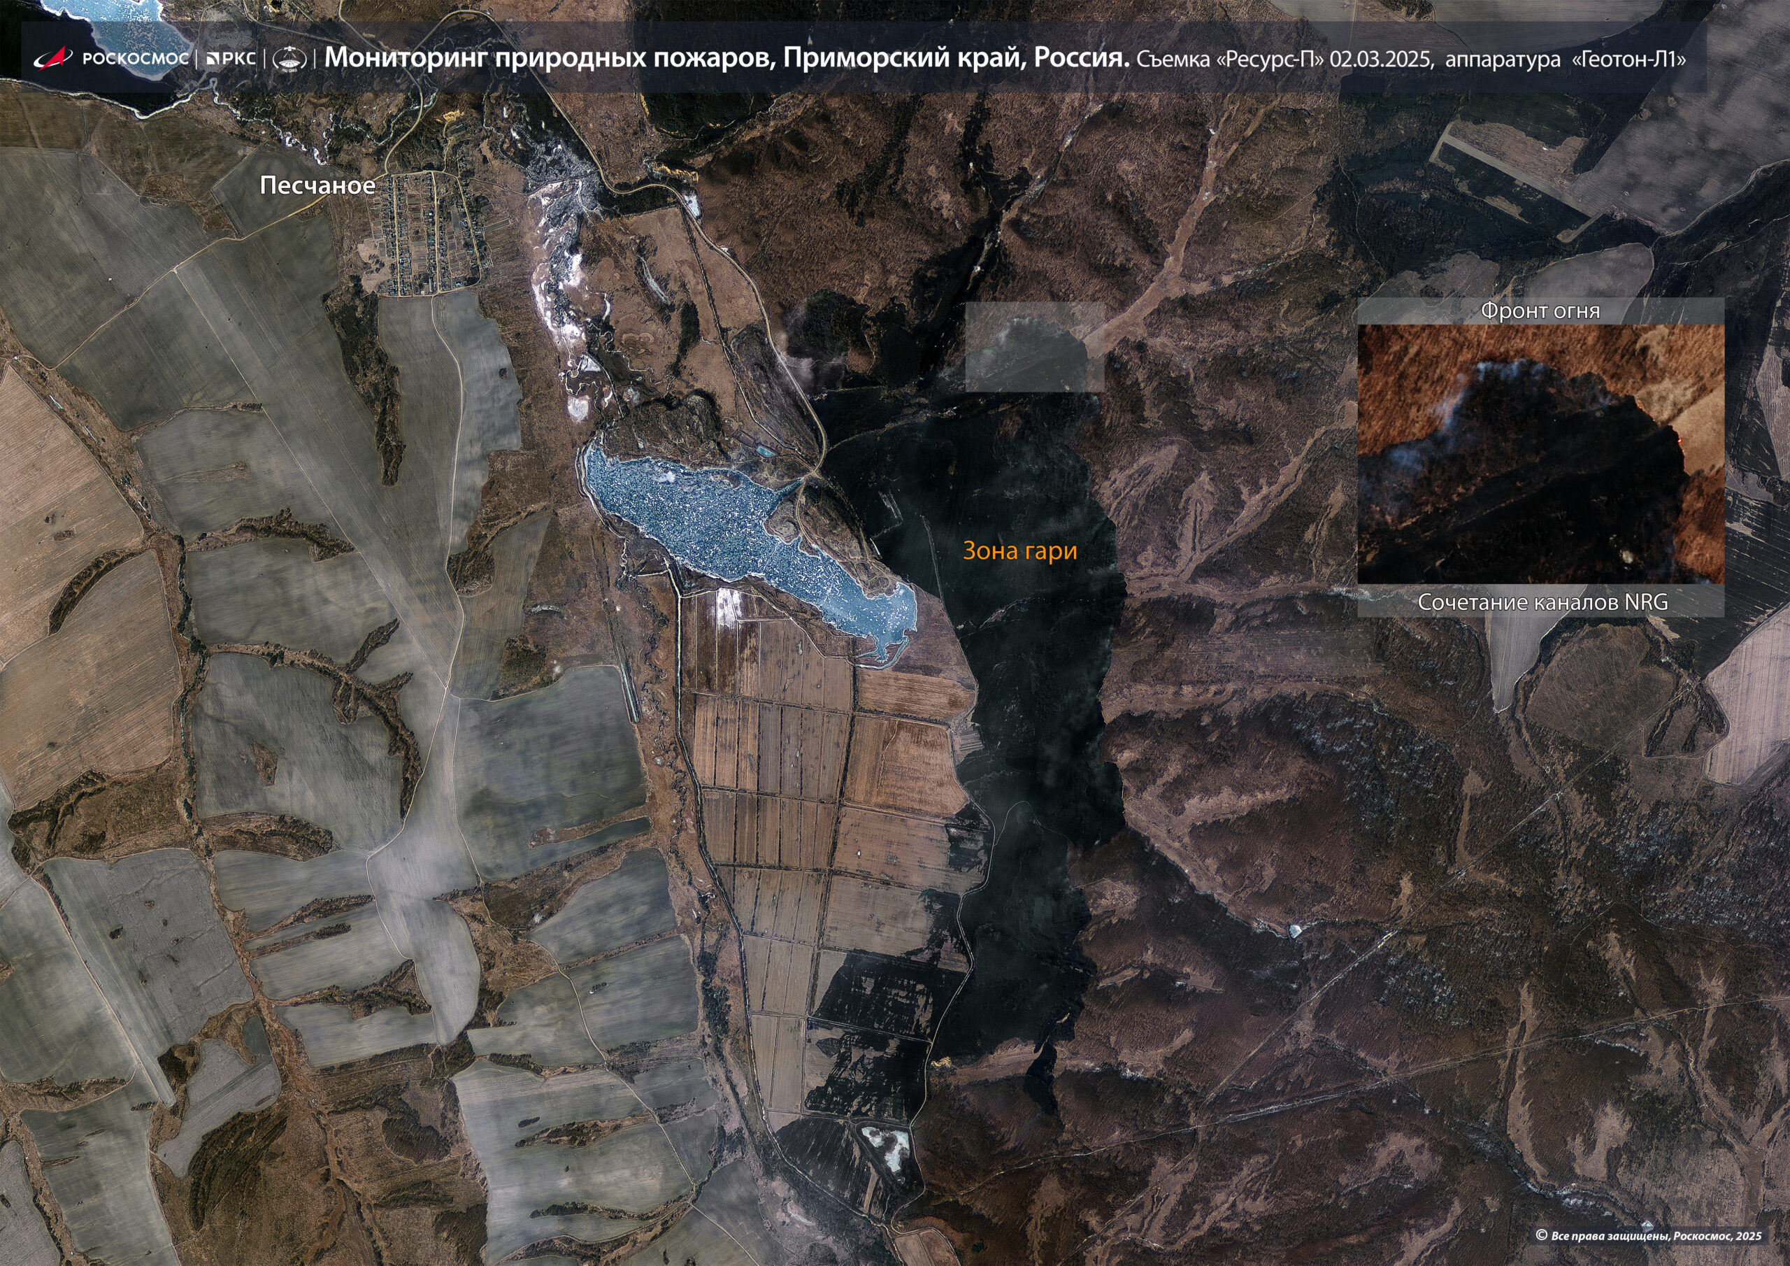Click the РОСКОСМОС wordmark text
This screenshot has height=1266, width=1790.
click(135, 59)
